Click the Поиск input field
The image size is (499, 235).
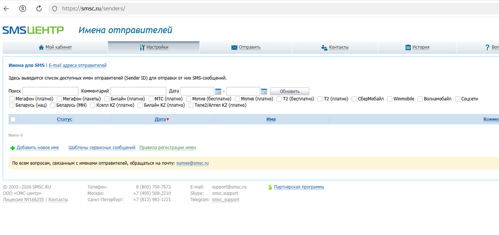[x=50, y=92]
